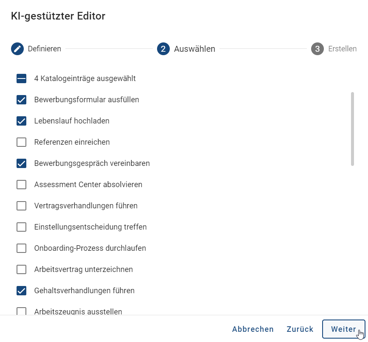The image size is (368, 342).
Task: Check Arbeitszeugnis ausstellen
Action: coord(21,311)
